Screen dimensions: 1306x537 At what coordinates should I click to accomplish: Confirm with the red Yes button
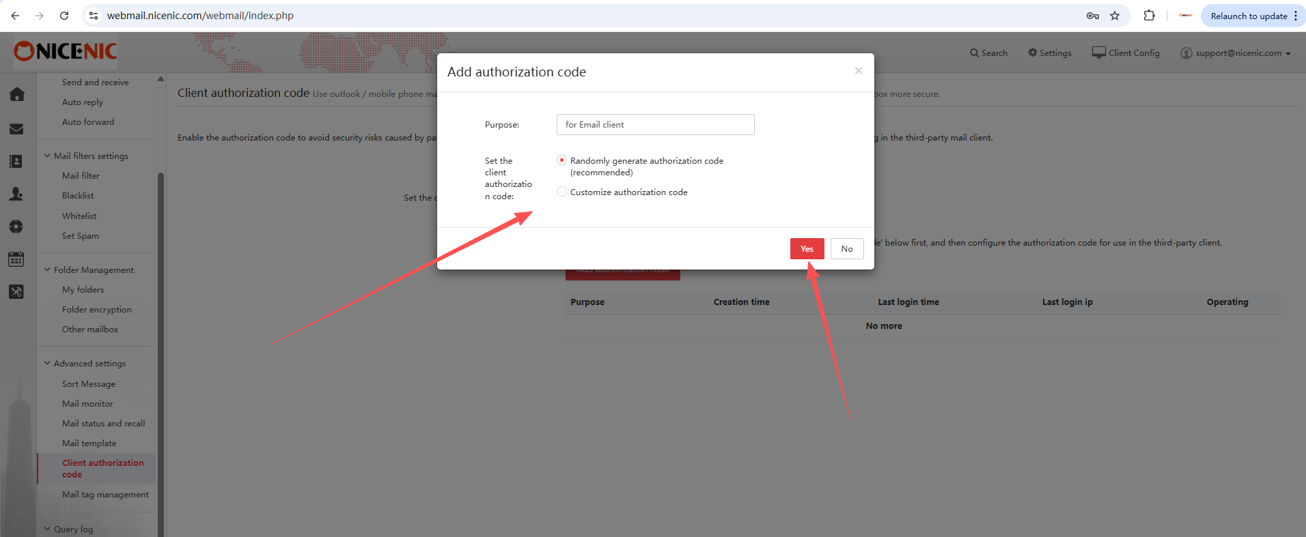[x=807, y=249]
